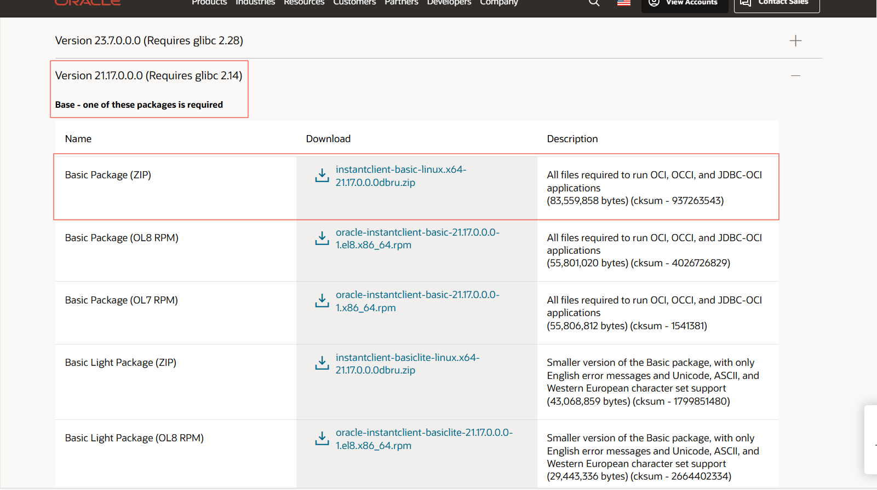Collapse Version 21.17.0.0.0 with minus icon
Viewport: 877px width, 490px height.
[x=795, y=75]
